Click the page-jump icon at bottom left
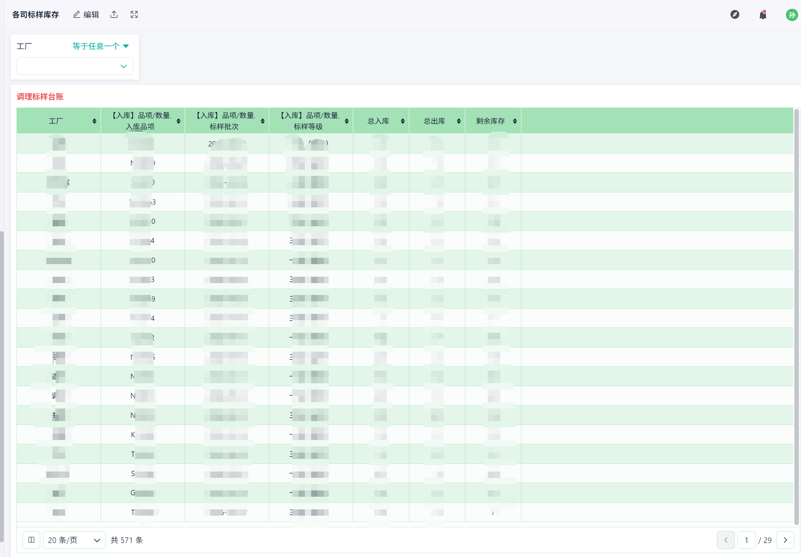This screenshot has height=557, width=801. point(31,540)
